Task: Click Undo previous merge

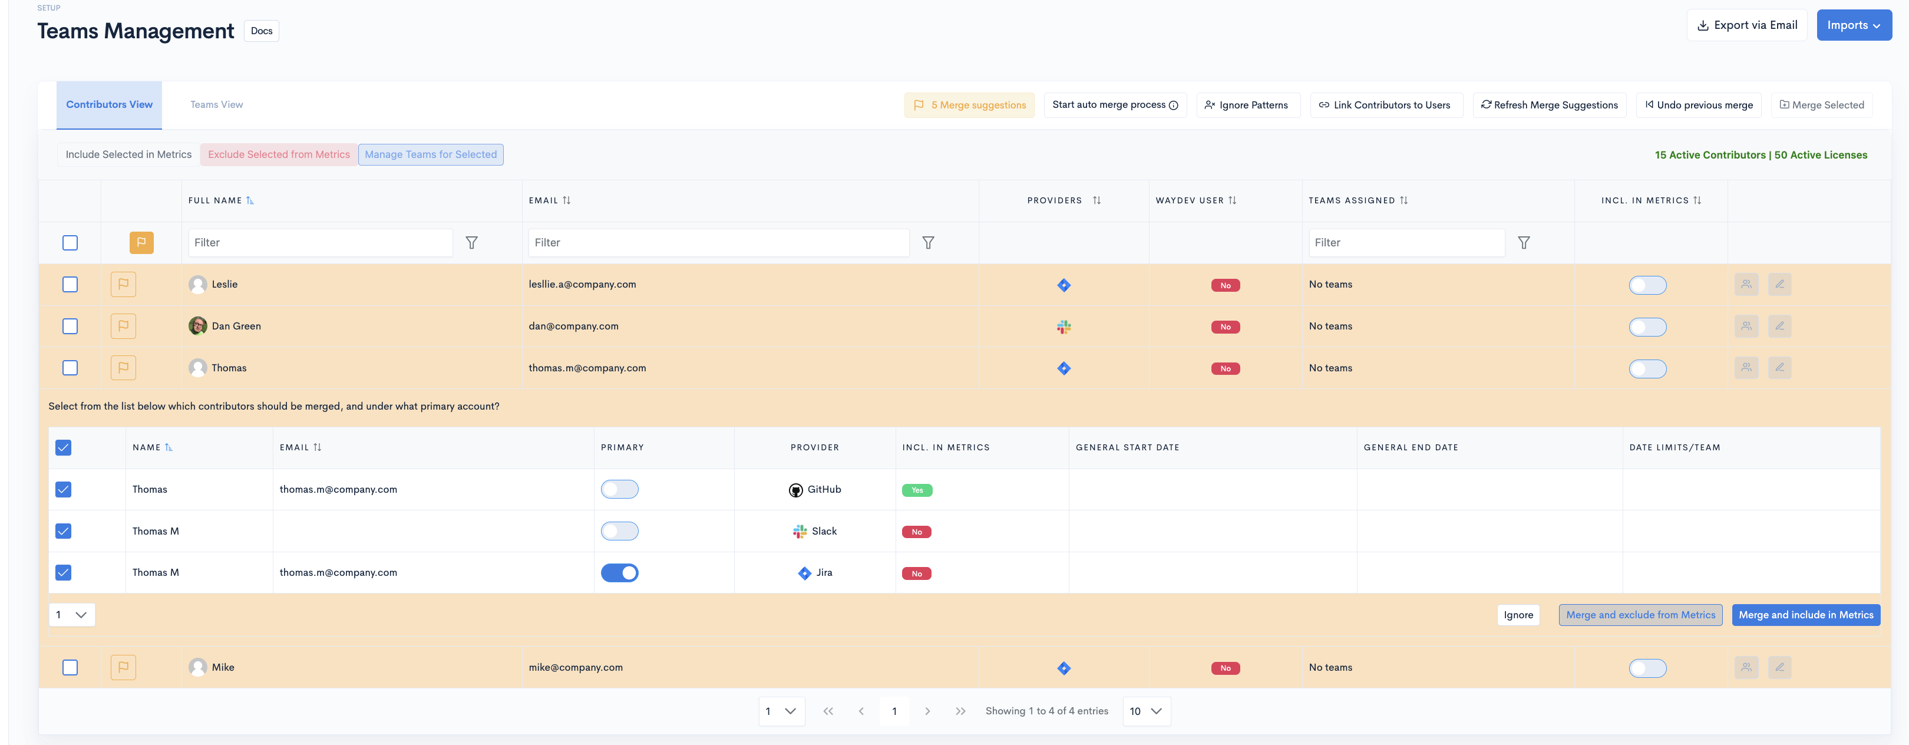Action: click(1699, 106)
